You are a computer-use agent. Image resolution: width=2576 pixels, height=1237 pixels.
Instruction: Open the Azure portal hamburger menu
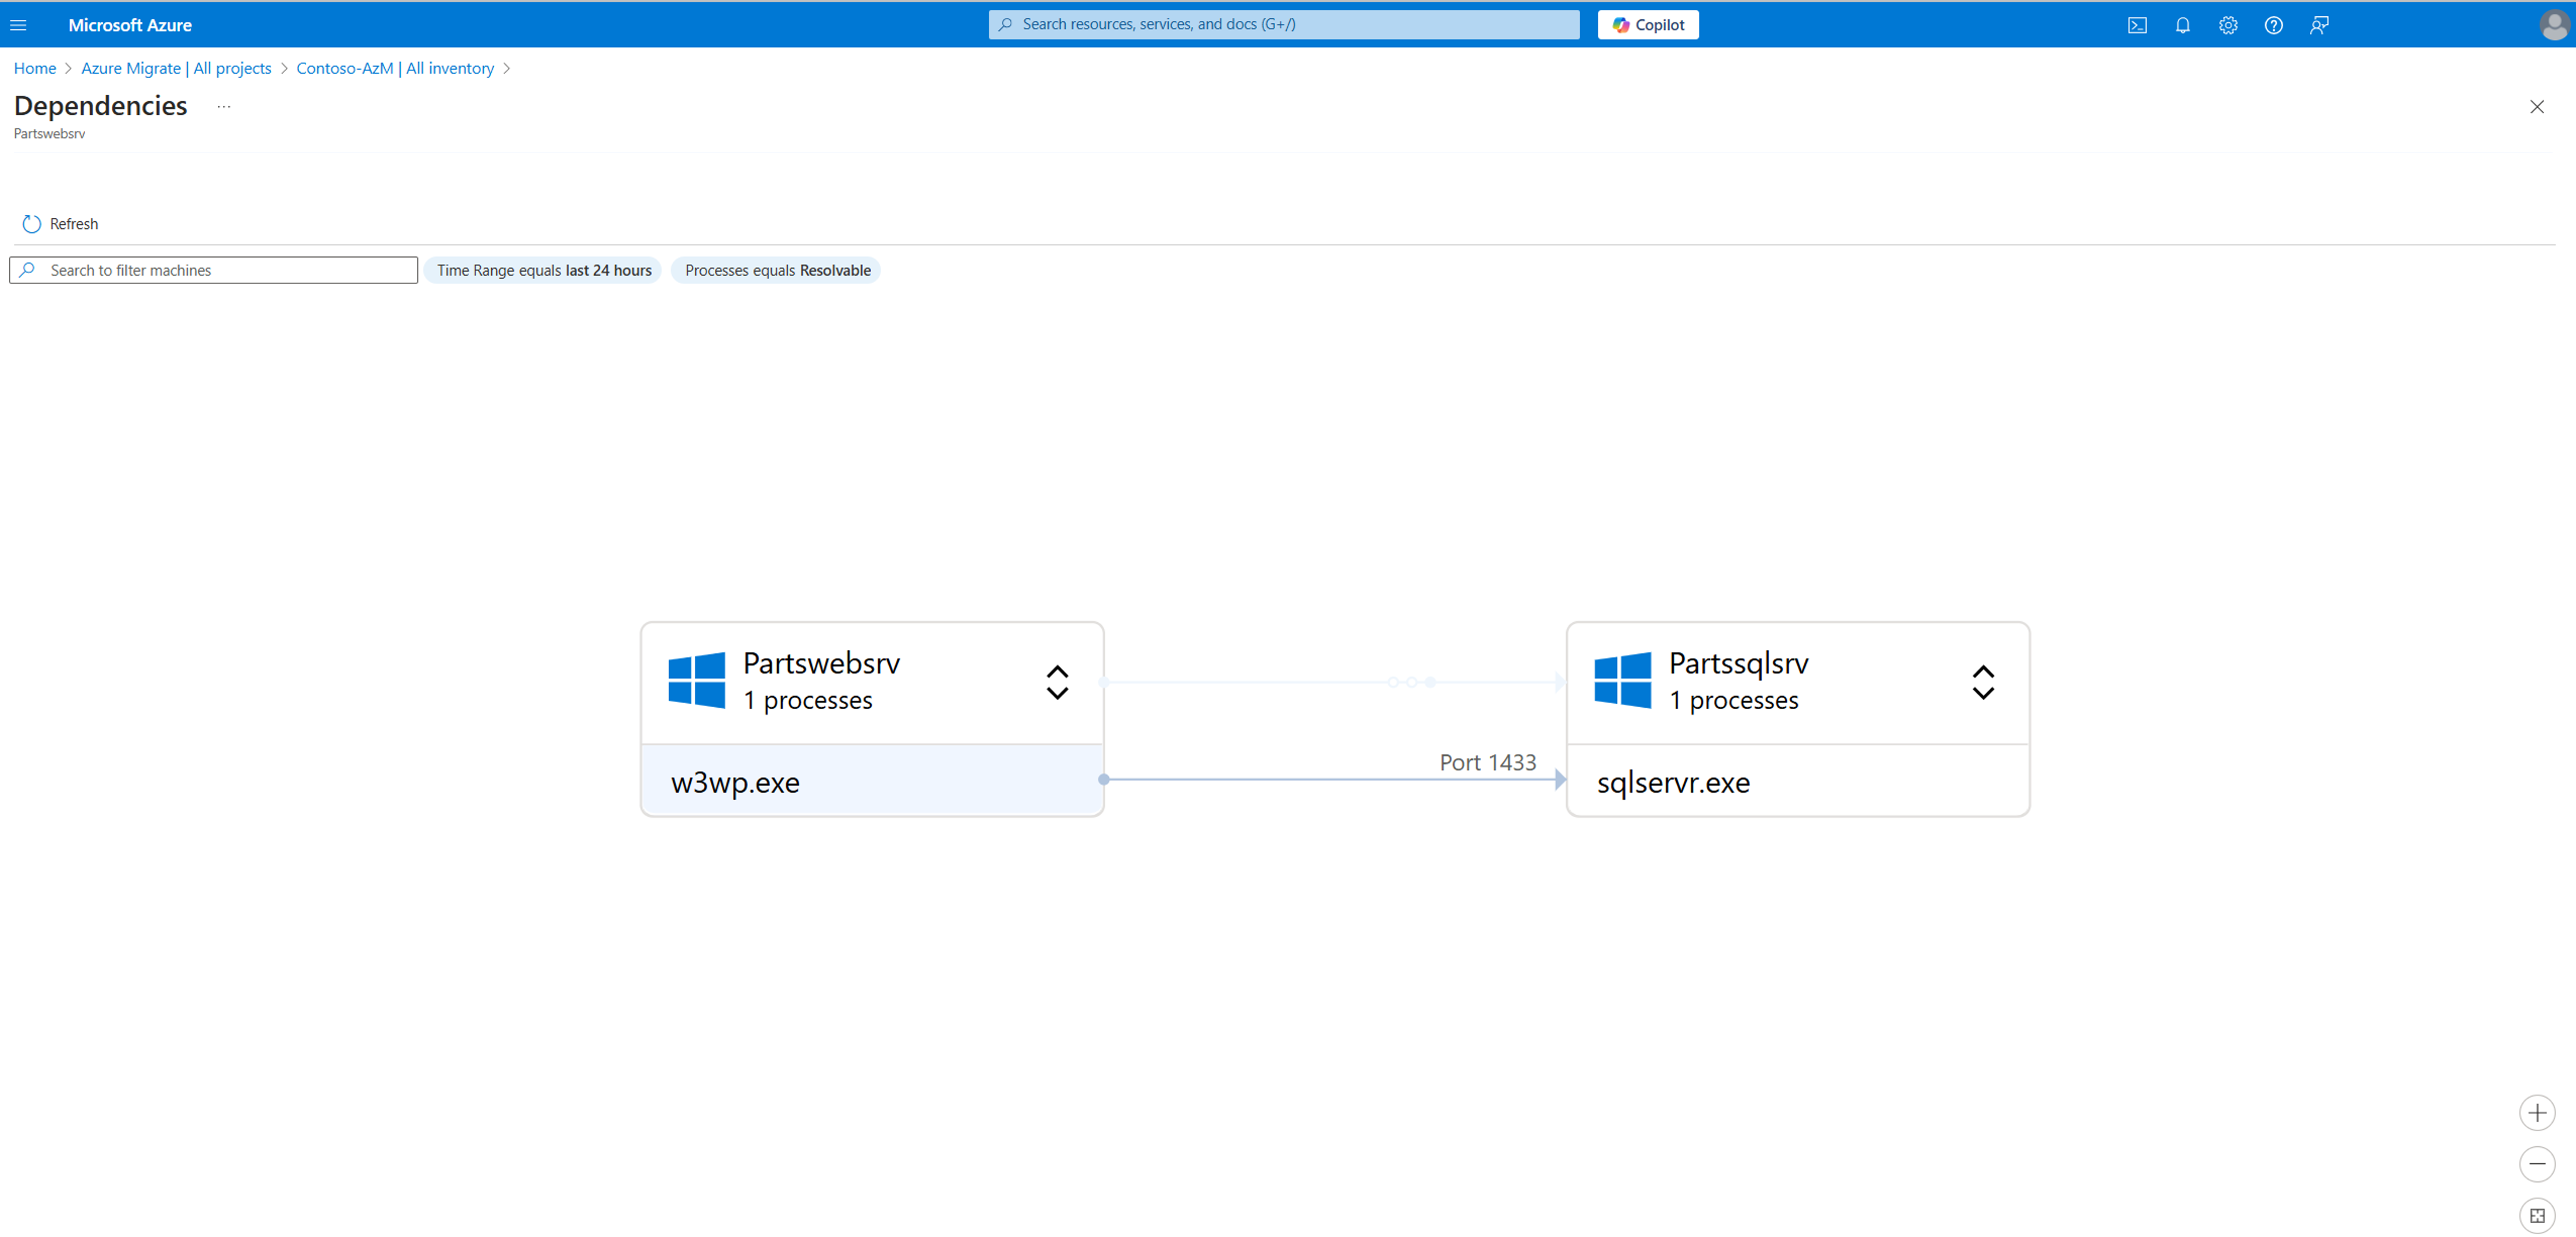pyautogui.click(x=18, y=25)
